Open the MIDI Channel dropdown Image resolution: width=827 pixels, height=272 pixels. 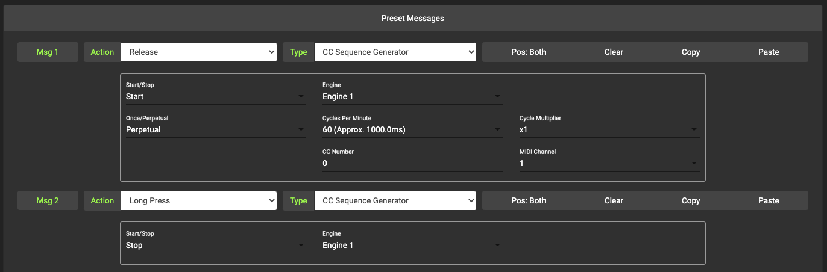click(609, 163)
